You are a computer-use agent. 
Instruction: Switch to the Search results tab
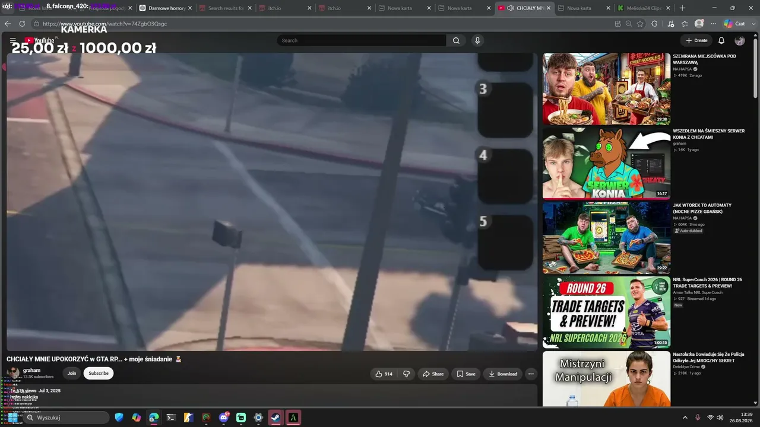[224, 8]
